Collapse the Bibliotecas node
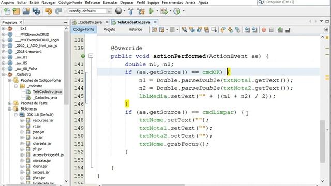 click(10, 109)
